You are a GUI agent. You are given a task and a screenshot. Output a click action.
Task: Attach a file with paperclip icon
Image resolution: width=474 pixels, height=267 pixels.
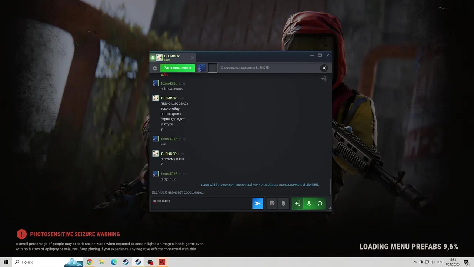(x=283, y=203)
